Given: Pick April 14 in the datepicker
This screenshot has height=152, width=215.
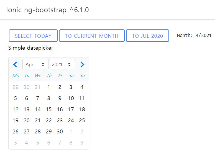Looking at the screenshot, I should [x=38, y=109].
